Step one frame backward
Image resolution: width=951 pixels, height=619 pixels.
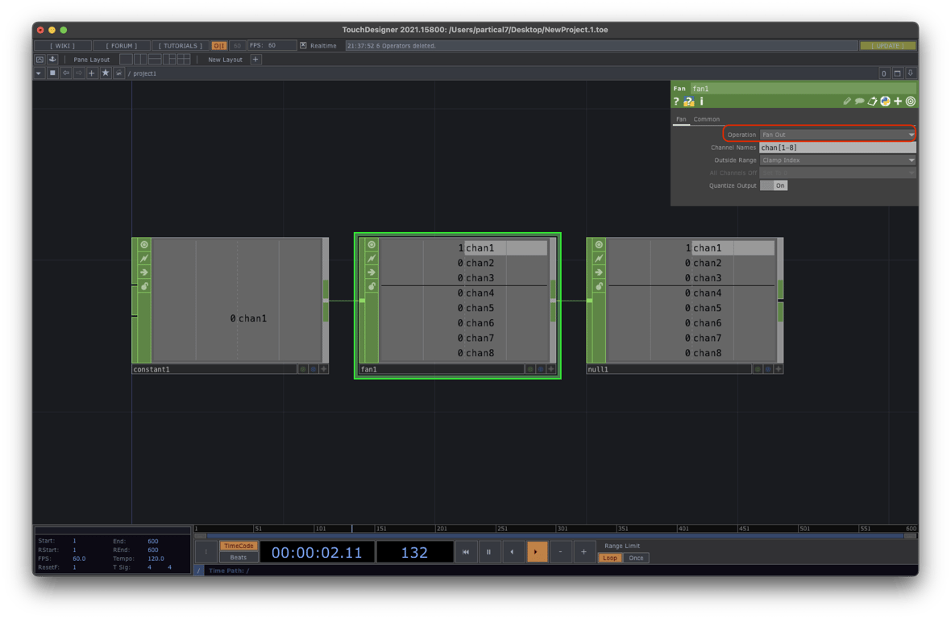[x=513, y=552]
